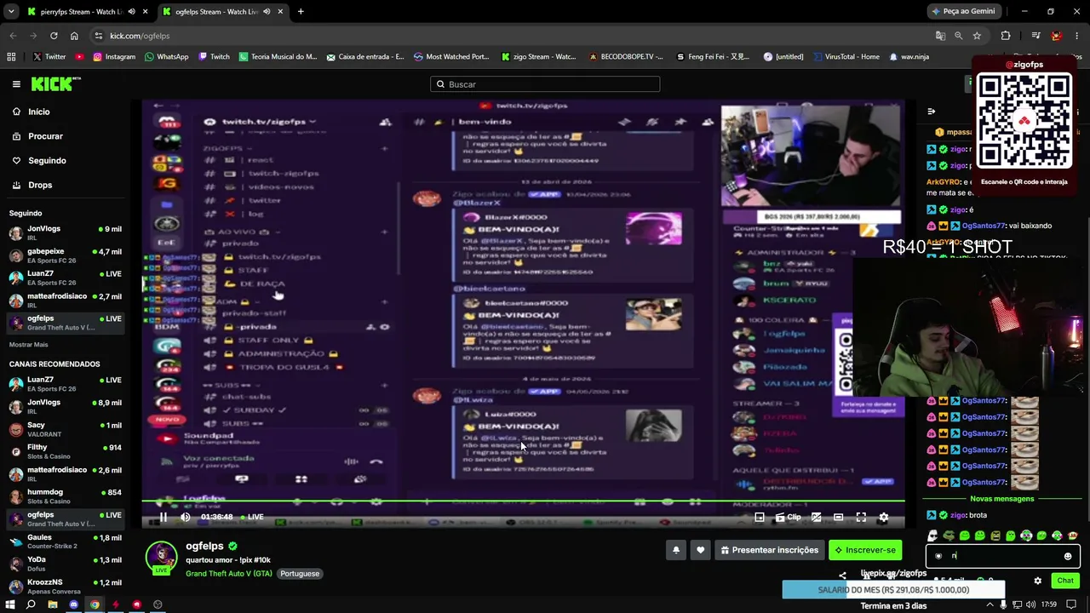Toggle the mini player icon

pyautogui.click(x=760, y=517)
